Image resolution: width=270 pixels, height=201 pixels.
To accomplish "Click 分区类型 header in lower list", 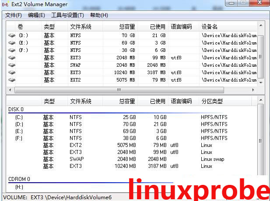I will tap(225, 101).
